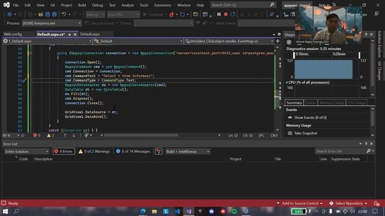Open the Stack Frame dropdown
385x216 pixels.
266,23
